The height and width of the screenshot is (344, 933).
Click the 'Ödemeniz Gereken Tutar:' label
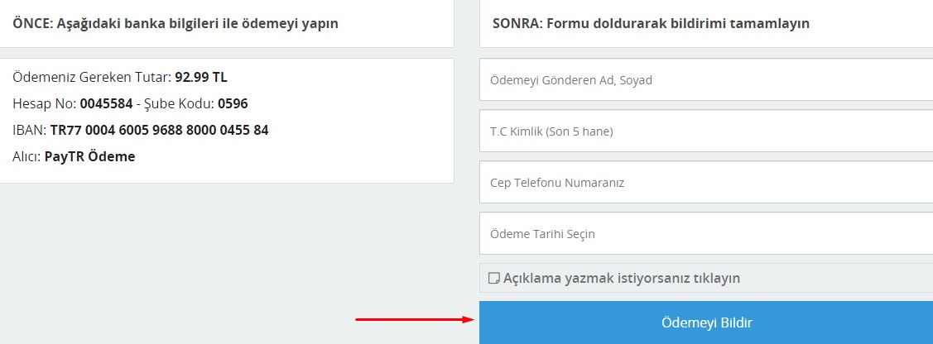(92, 77)
